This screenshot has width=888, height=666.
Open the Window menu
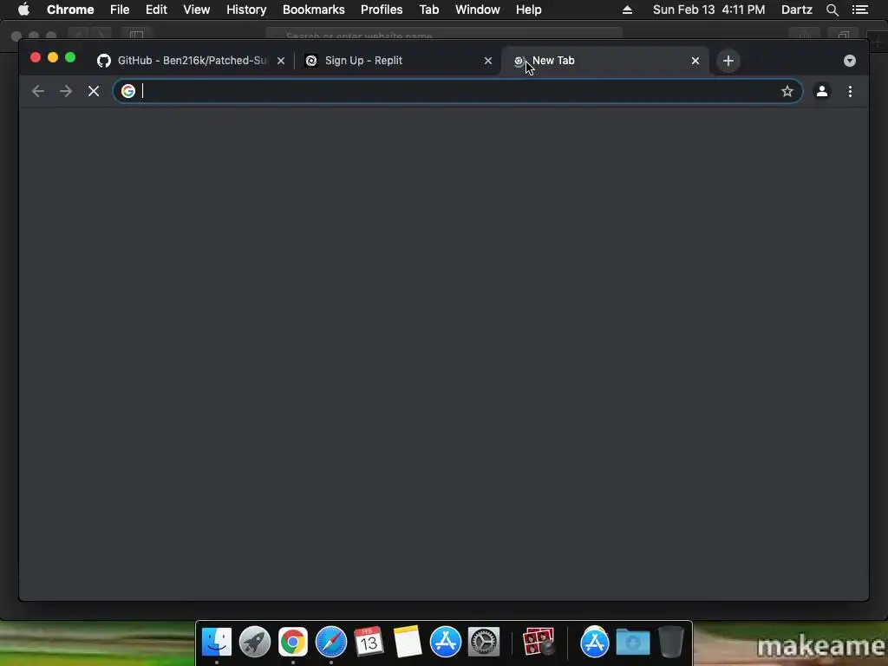coord(478,10)
